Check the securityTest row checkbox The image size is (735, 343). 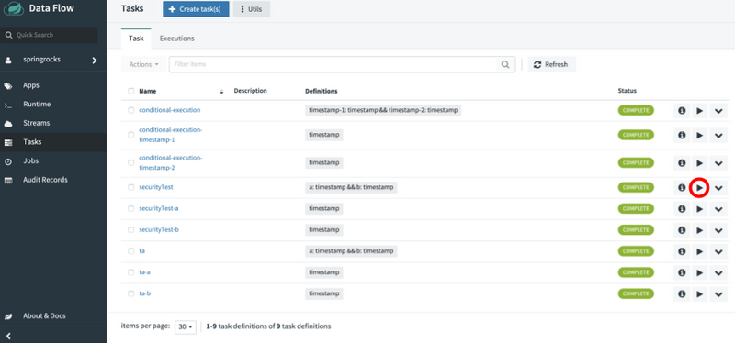click(130, 187)
